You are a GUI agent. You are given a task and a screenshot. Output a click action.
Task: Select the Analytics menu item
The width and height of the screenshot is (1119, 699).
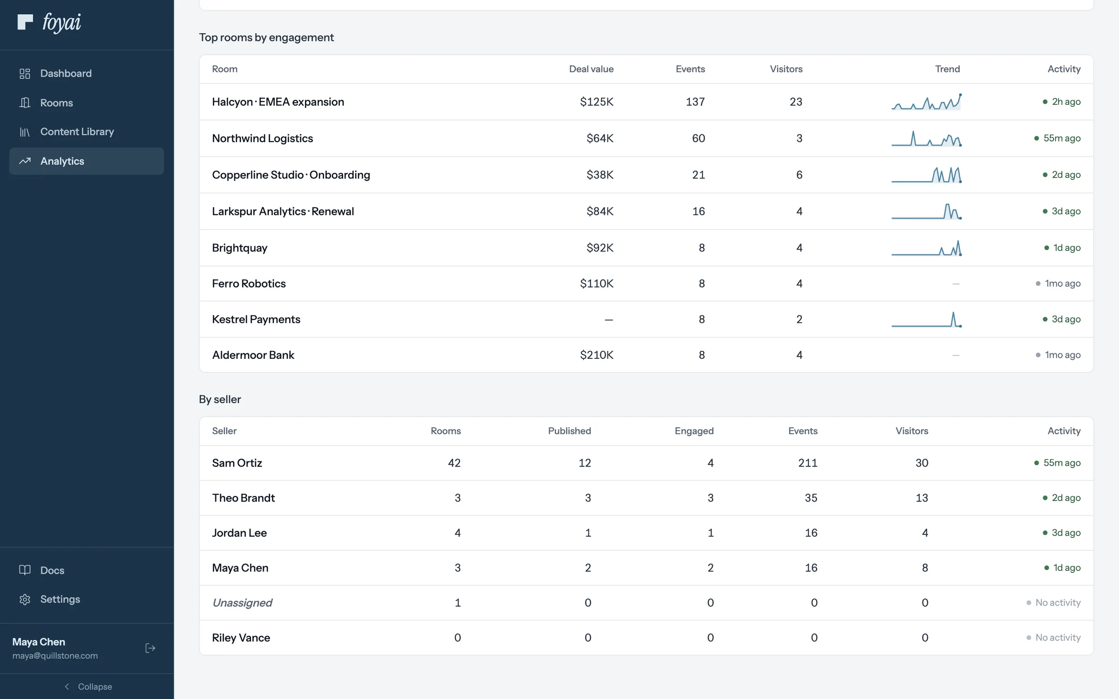coord(87,161)
